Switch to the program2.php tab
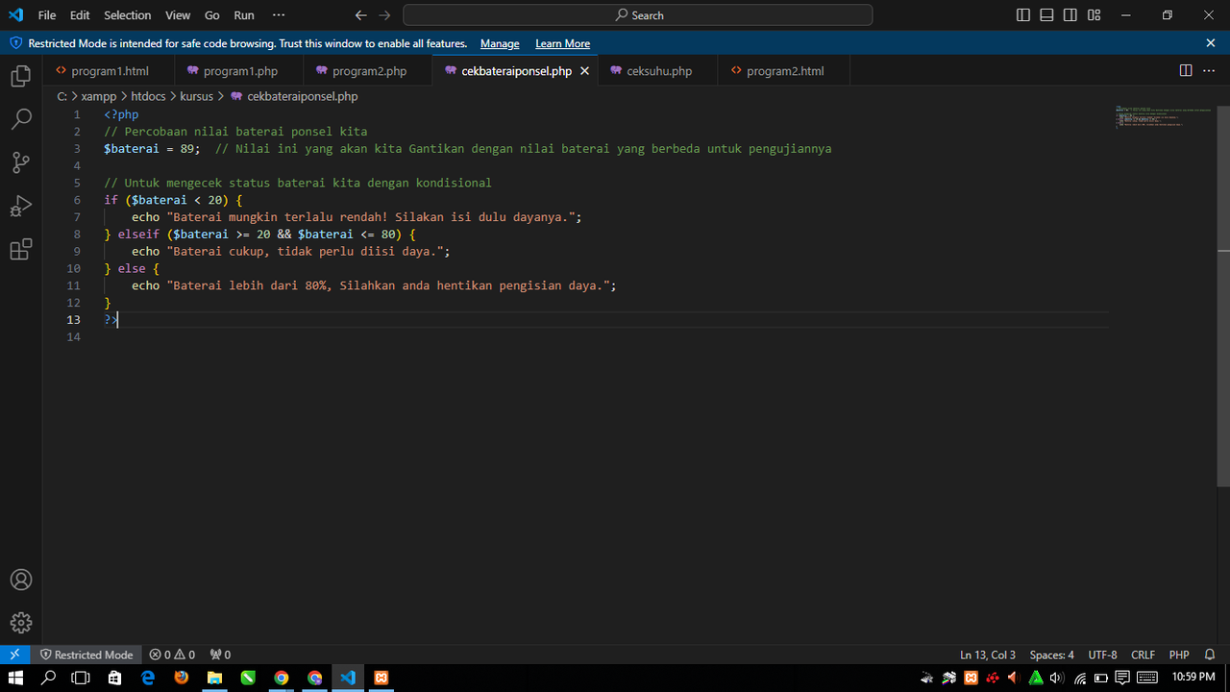 click(369, 71)
